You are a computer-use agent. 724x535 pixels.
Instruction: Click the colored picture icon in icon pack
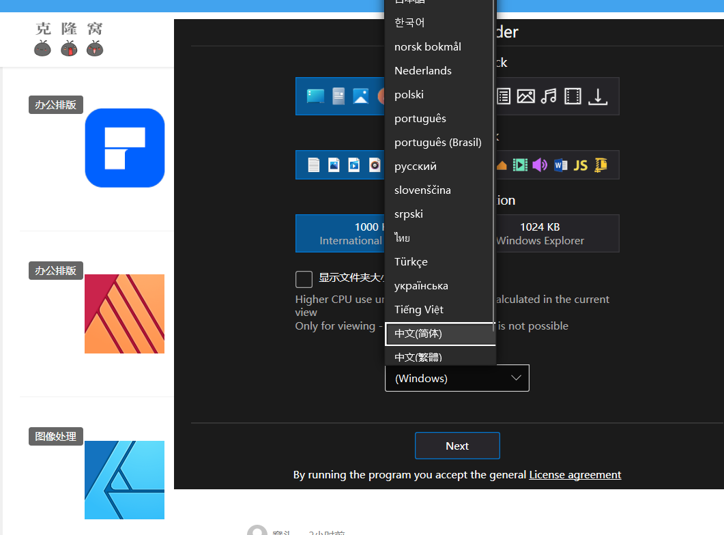pyautogui.click(x=360, y=96)
